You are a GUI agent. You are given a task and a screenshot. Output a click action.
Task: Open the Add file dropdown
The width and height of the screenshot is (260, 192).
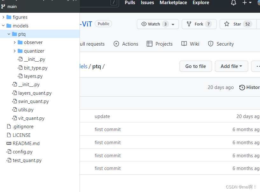(231, 66)
